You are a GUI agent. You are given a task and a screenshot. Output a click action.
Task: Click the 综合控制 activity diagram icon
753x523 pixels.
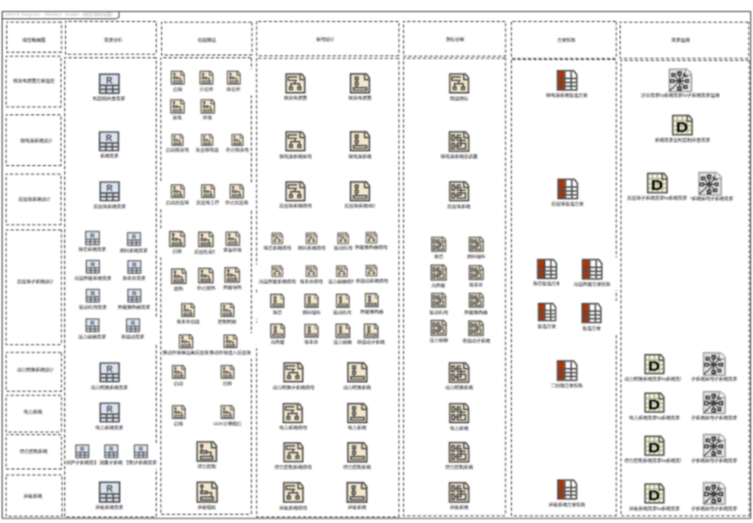207,452
